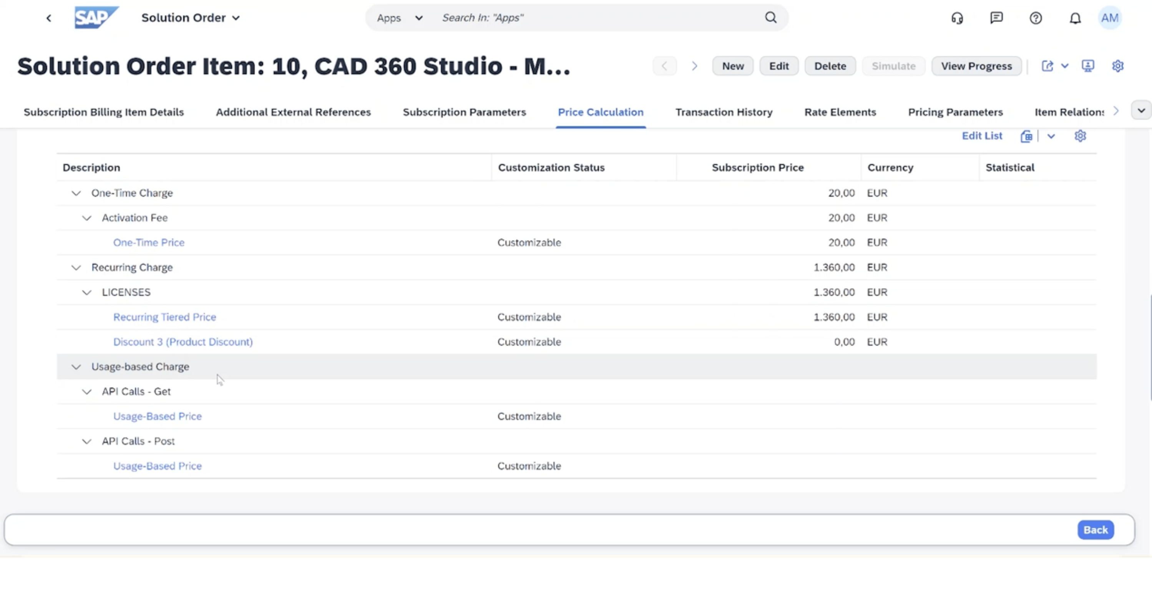Open notifications bell
This screenshot has height=600, width=1152.
point(1075,18)
